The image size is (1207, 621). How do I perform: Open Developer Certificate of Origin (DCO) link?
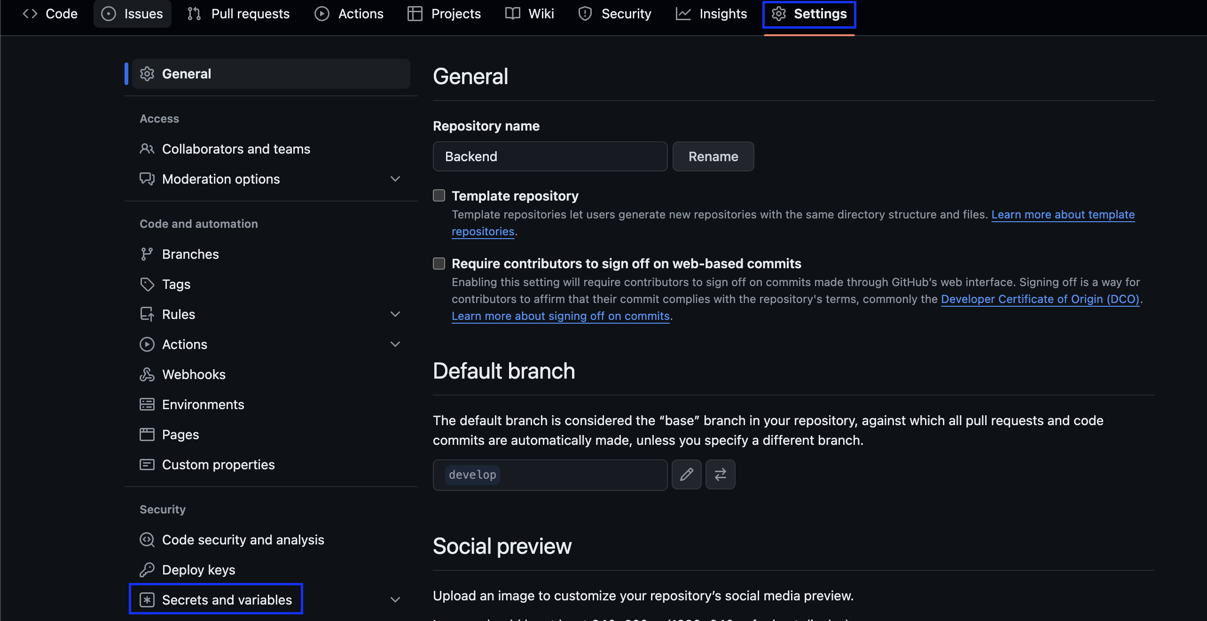[x=1040, y=299]
